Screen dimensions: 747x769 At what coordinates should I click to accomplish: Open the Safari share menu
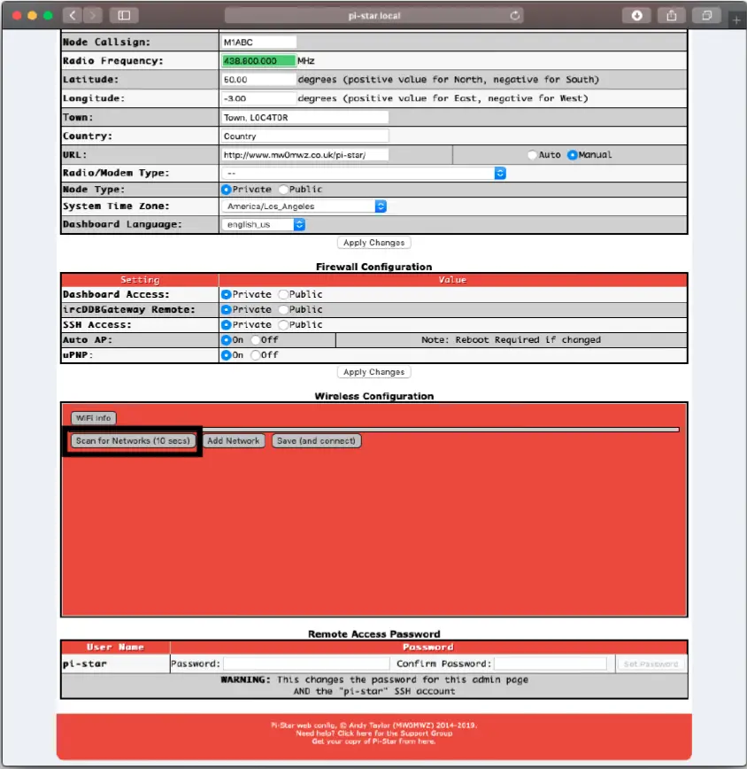tap(671, 16)
